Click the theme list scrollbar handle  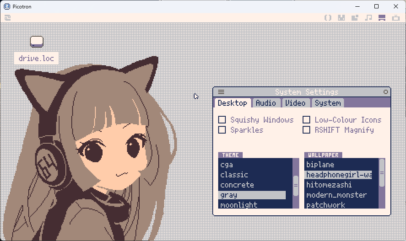pyautogui.click(x=296, y=186)
